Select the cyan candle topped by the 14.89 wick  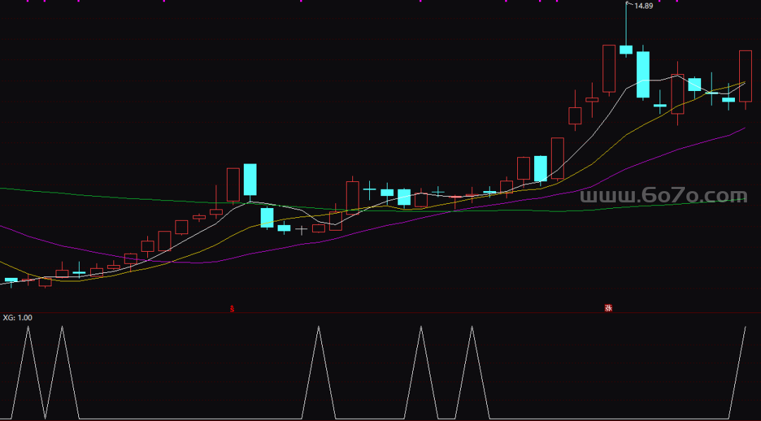[x=626, y=49]
